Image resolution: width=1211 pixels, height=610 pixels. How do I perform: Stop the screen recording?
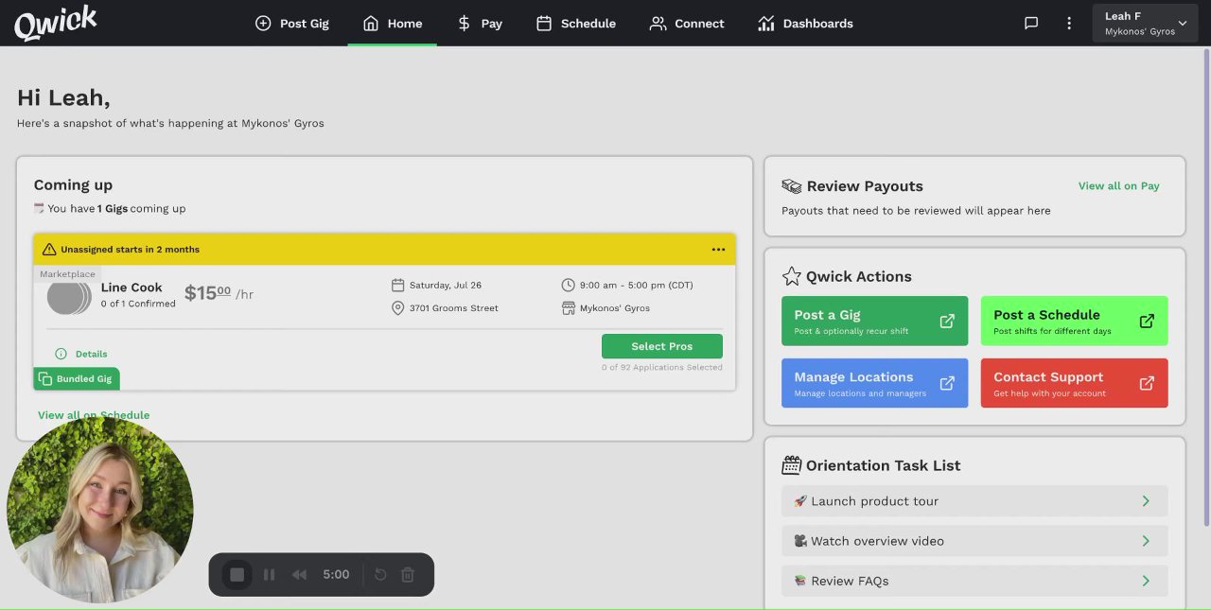(x=237, y=574)
